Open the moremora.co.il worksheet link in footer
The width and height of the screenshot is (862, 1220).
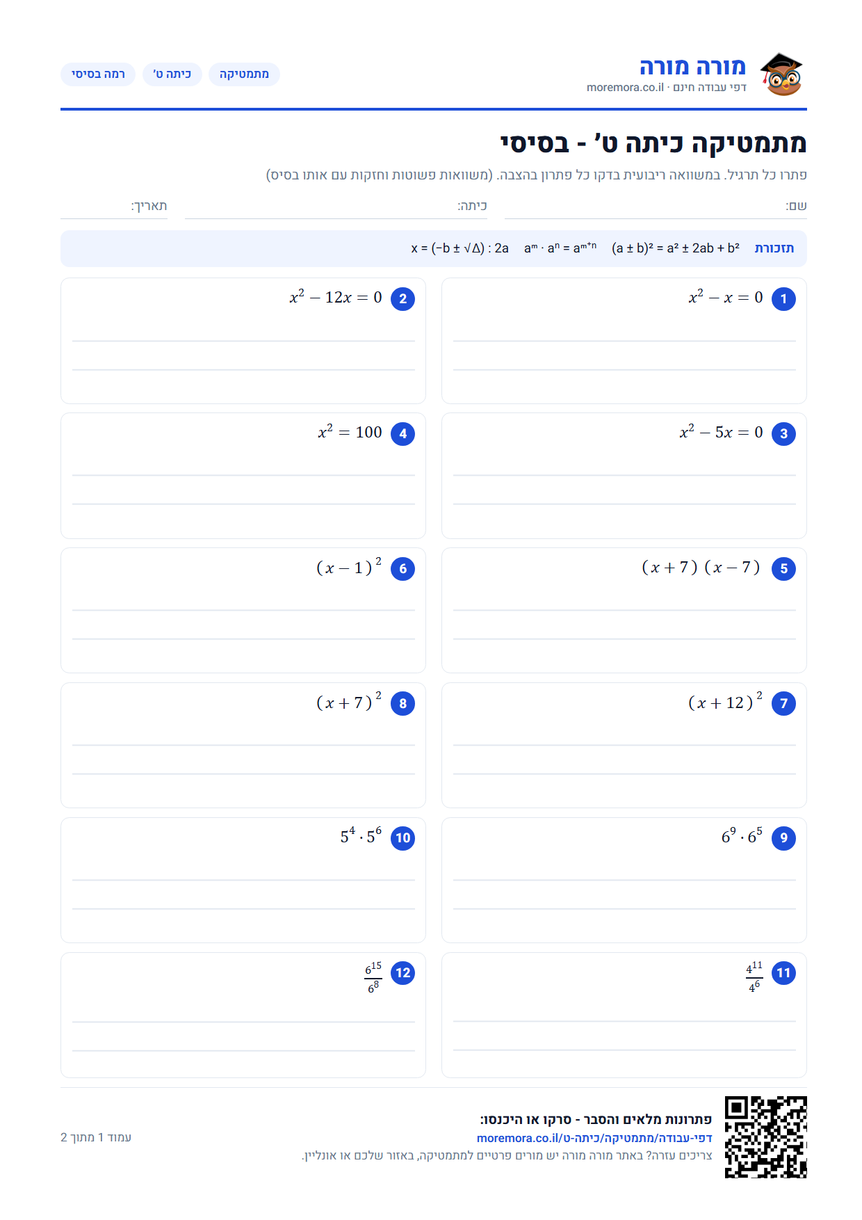[594, 1138]
